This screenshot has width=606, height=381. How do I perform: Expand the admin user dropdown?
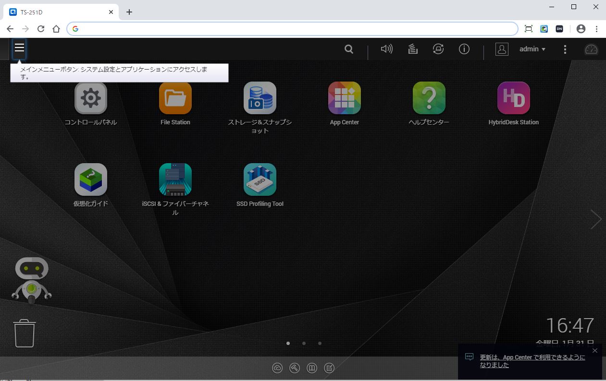[532, 49]
